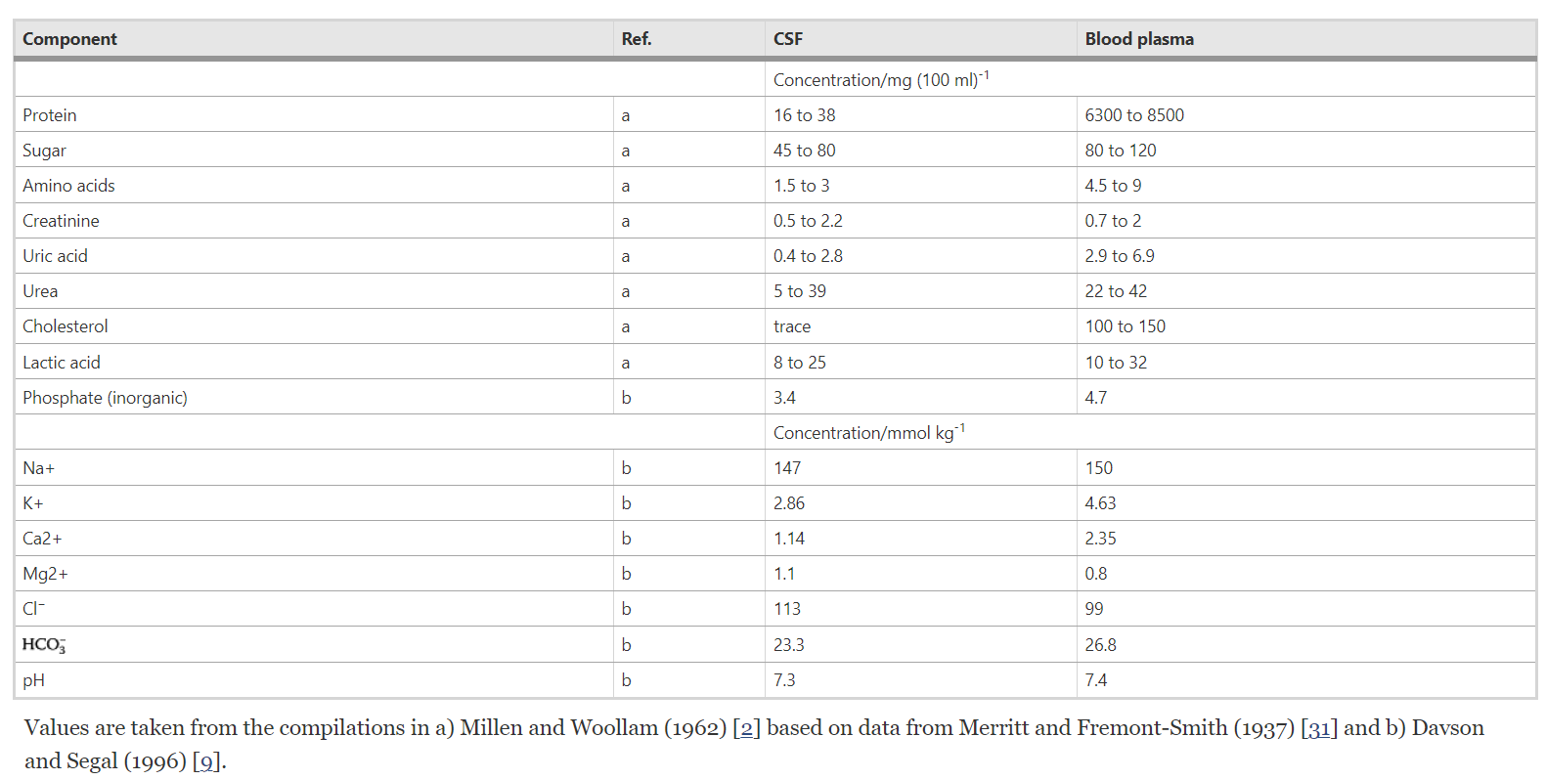Image resolution: width=1546 pixels, height=780 pixels.
Task: Open reference link 31 in the footnote
Action: coord(1319,728)
